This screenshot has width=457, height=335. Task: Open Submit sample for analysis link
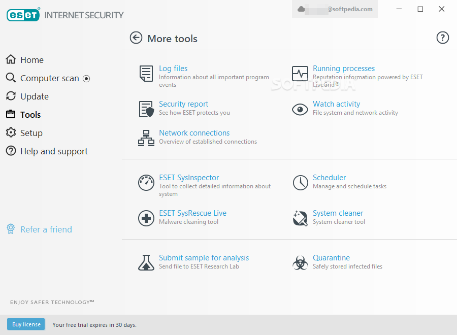tap(204, 258)
